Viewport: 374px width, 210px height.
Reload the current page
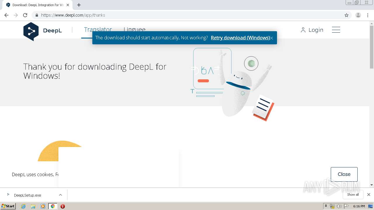click(25, 15)
